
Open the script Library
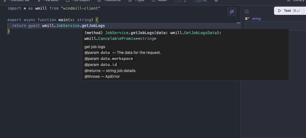296,1
